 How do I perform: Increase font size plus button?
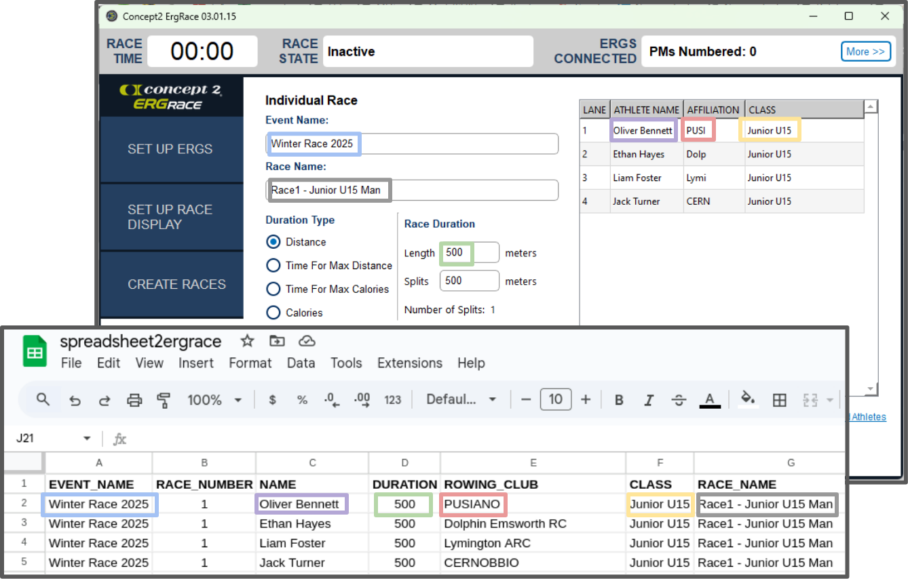pos(586,399)
